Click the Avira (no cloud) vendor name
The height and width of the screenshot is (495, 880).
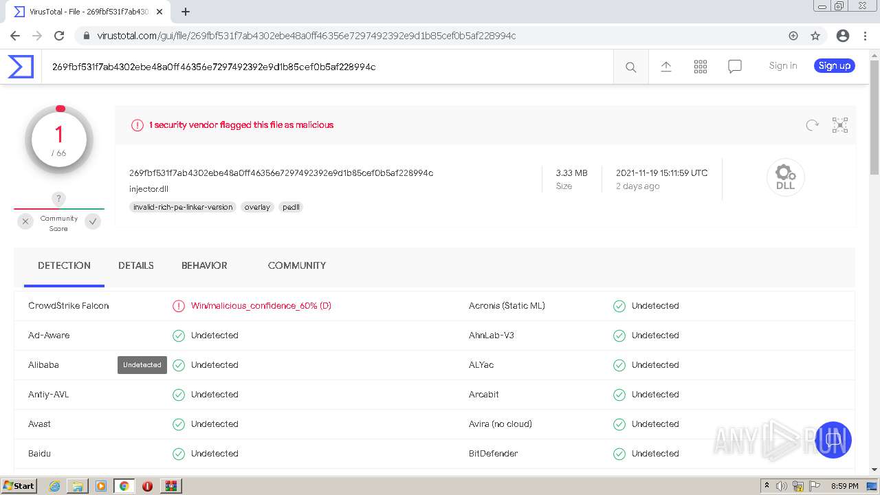click(500, 424)
